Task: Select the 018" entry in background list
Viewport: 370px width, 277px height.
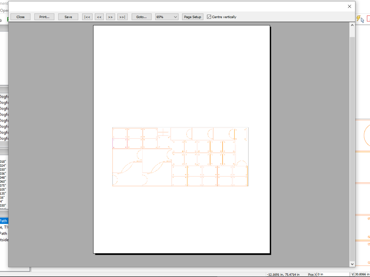Action: 3,161
